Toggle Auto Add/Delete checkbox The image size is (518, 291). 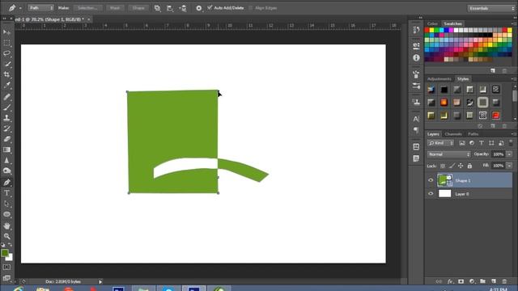pos(210,7)
